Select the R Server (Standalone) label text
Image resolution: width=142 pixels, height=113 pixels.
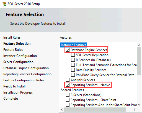pyautogui.click(x=86, y=95)
